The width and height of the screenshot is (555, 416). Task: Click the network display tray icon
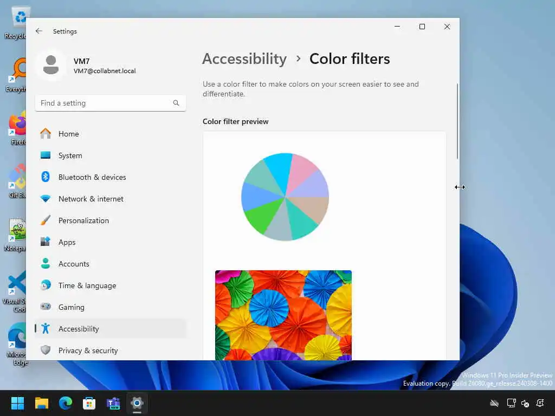pos(511,403)
